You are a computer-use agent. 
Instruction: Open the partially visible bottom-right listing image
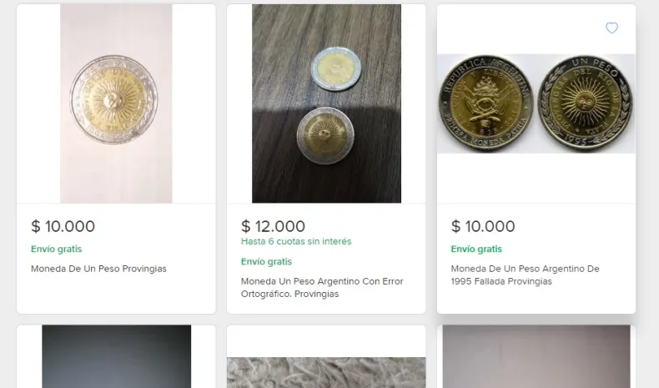click(536, 357)
